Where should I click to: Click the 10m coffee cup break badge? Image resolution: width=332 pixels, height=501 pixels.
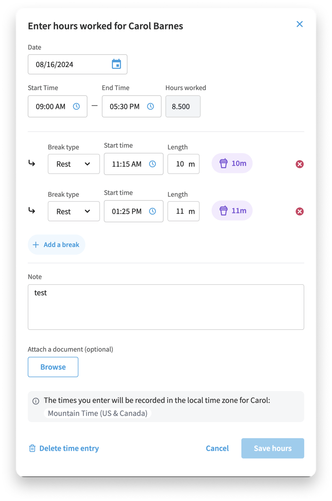click(232, 163)
